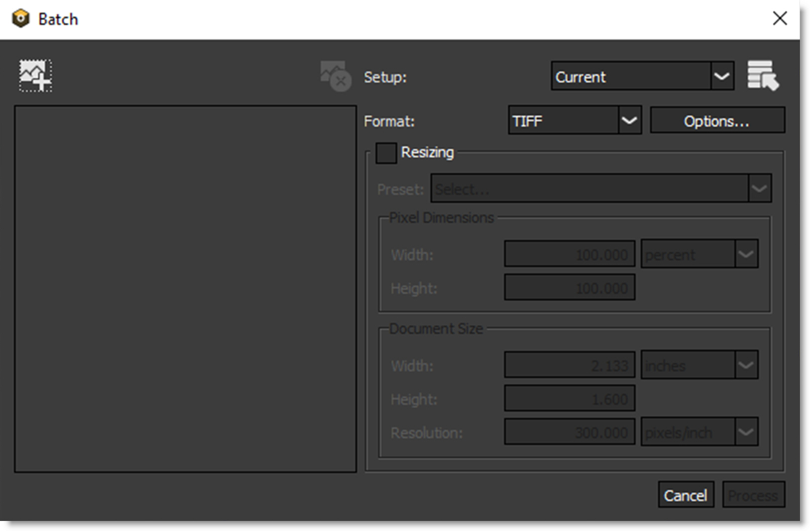This screenshot has width=810, height=531.
Task: Click the remove image icon
Action: click(335, 76)
